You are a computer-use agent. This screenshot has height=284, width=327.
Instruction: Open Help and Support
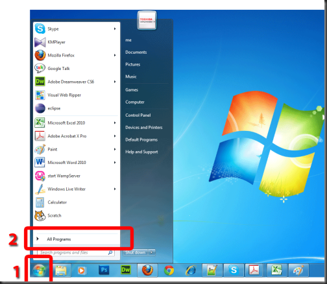(141, 152)
